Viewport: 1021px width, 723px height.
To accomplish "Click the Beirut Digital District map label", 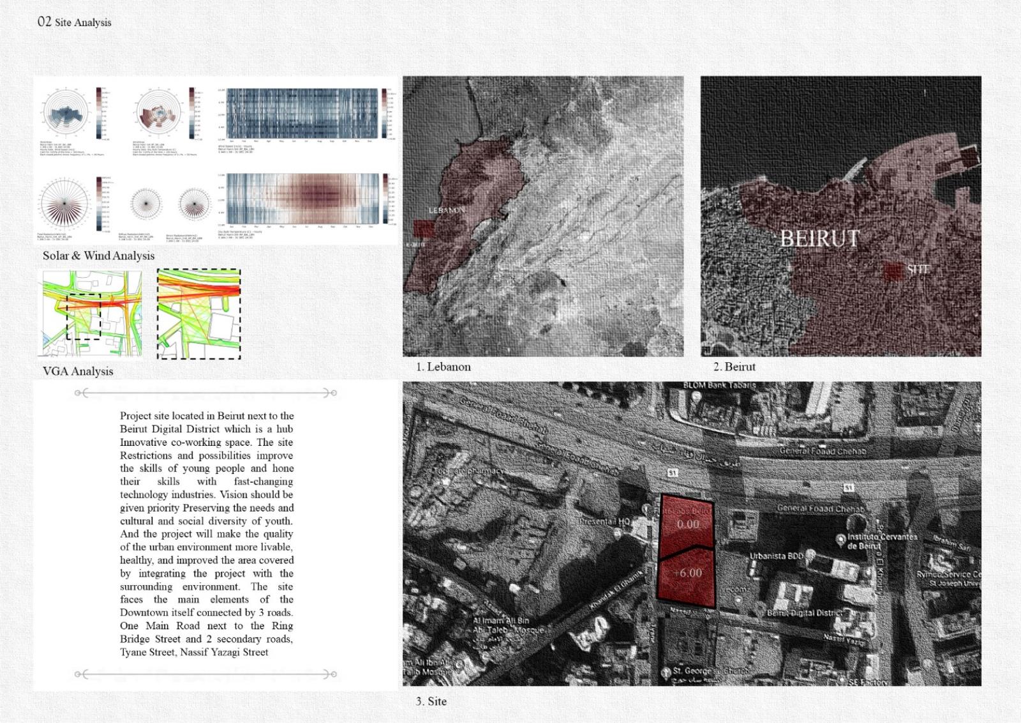I will click(804, 613).
